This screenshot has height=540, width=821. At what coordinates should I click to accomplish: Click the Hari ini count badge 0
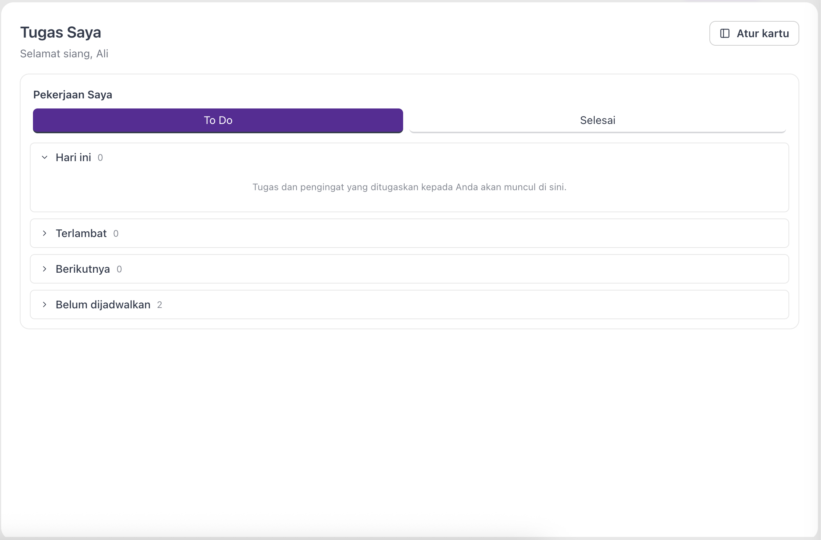[x=100, y=158]
